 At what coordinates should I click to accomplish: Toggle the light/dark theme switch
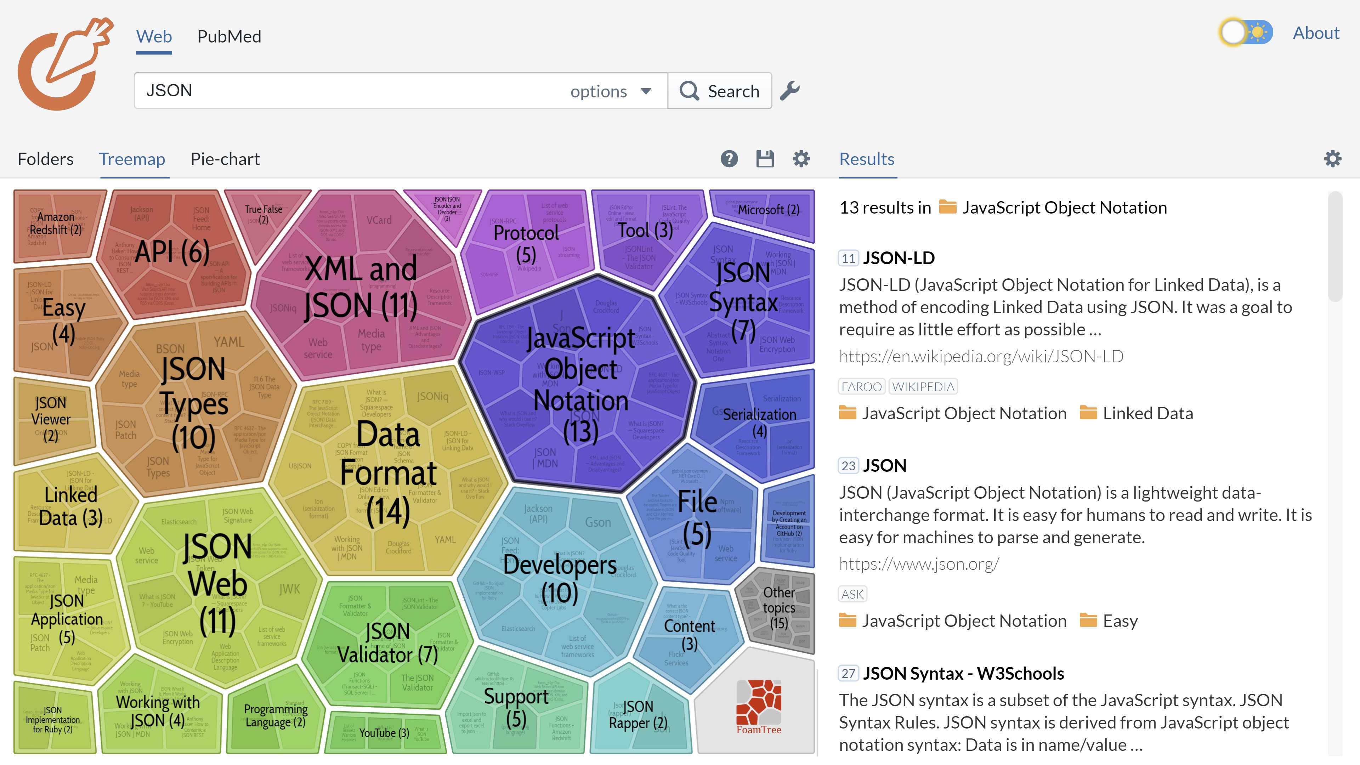(x=1246, y=33)
